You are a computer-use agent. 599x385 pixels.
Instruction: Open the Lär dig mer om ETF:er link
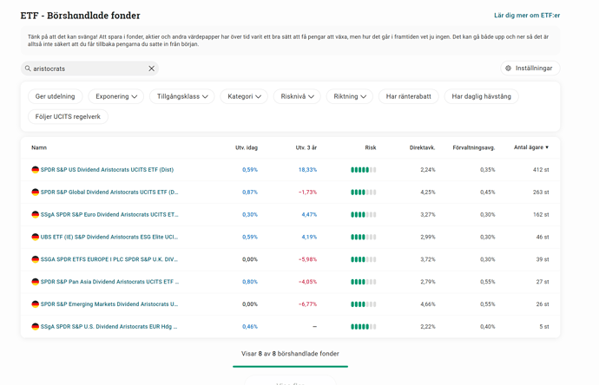click(x=526, y=16)
